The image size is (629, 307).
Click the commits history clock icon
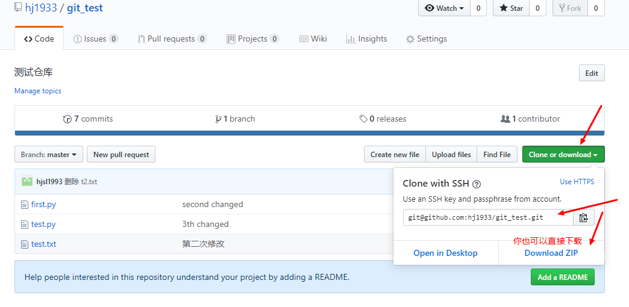click(x=67, y=119)
